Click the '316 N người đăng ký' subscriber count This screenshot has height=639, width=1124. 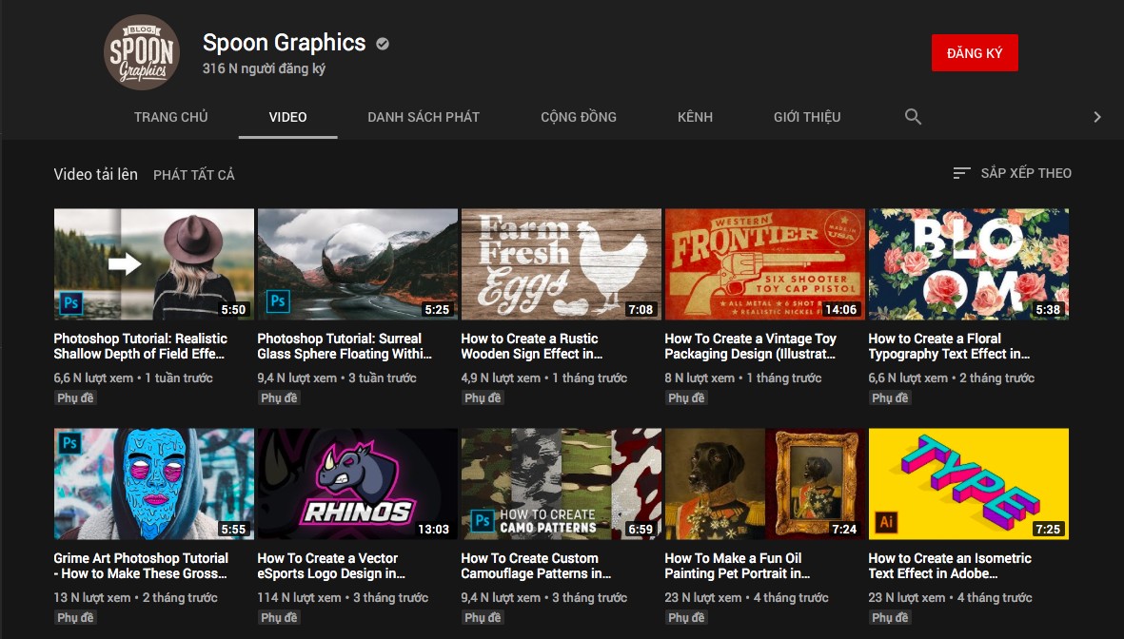click(x=264, y=68)
